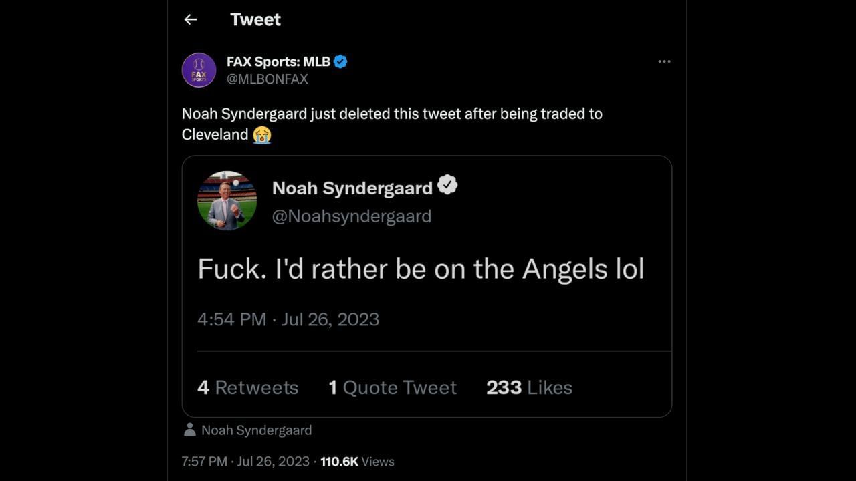Click the quoted Noah Syndergaard display name
The image size is (856, 481).
coord(352,188)
